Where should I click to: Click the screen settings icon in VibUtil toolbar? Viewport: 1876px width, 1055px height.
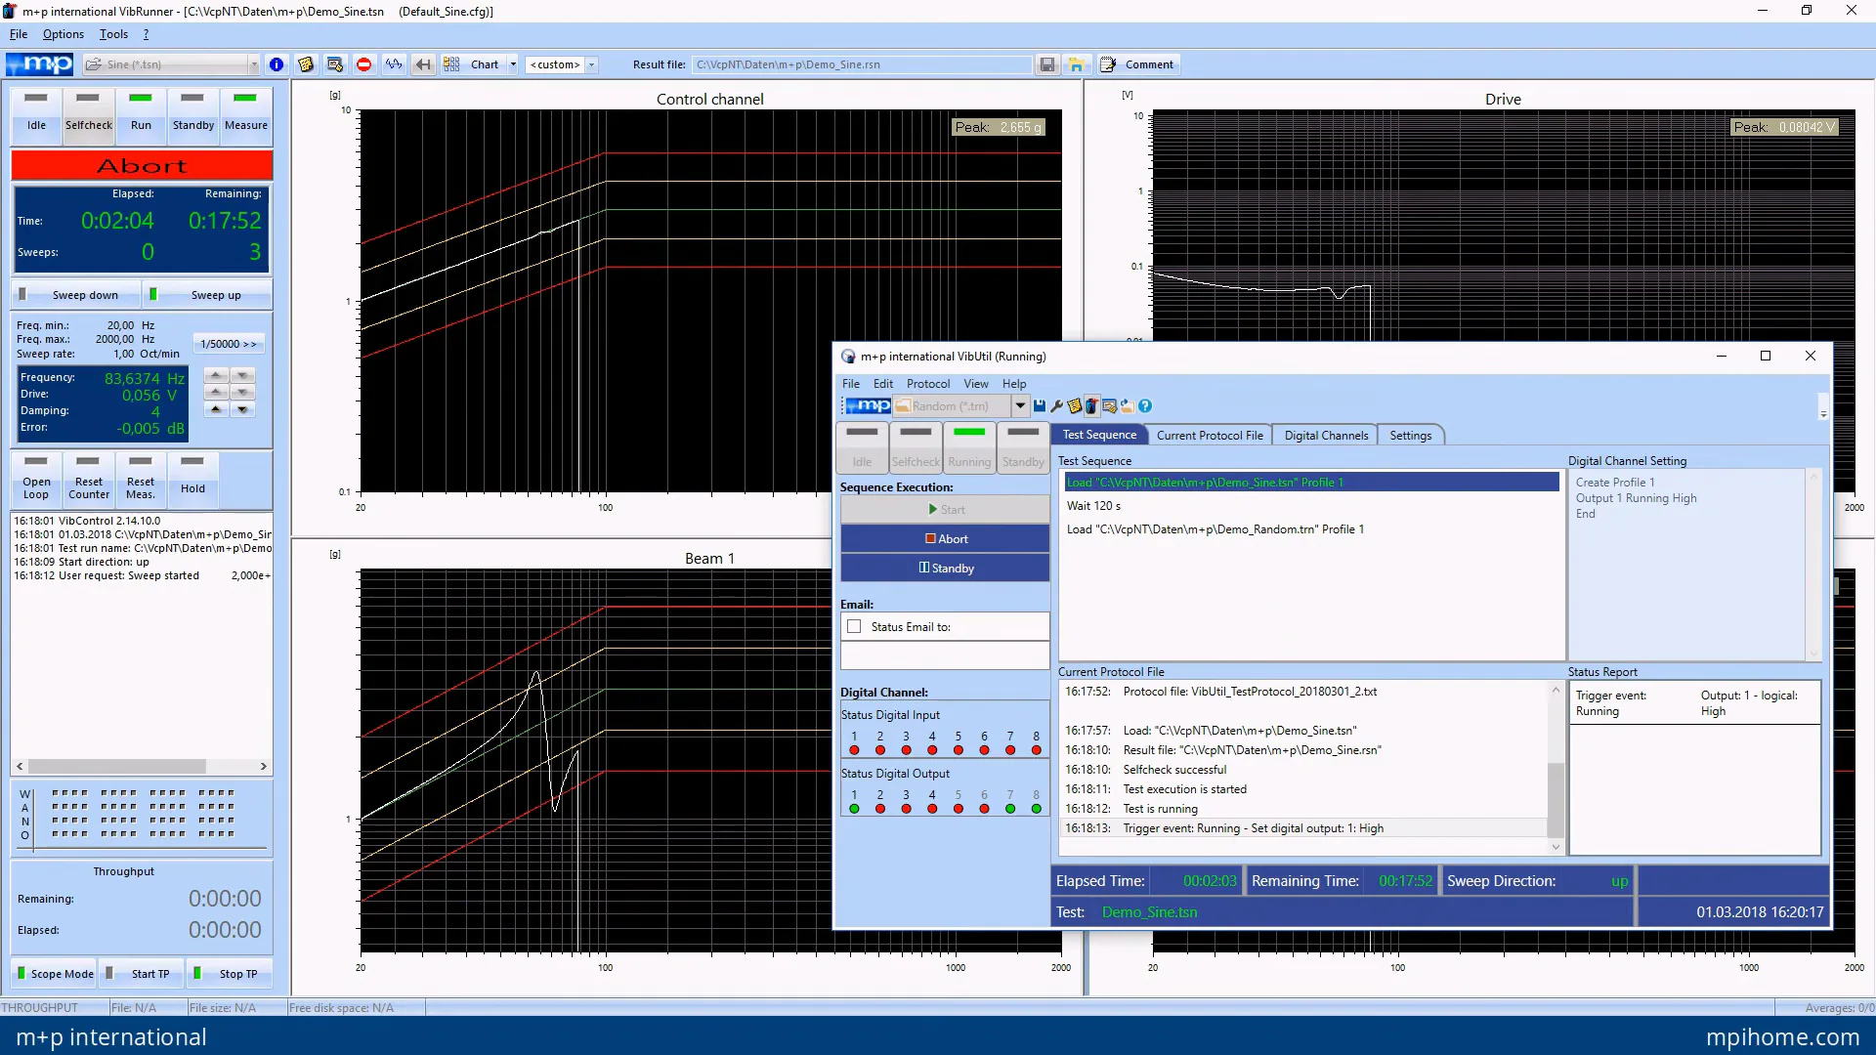pos(1110,406)
